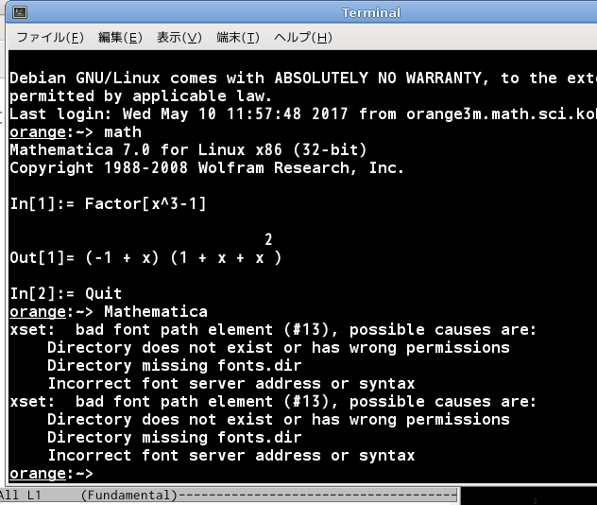Click the 'orange:~> math' command line
The image size is (597, 505).
pyautogui.click(x=76, y=132)
